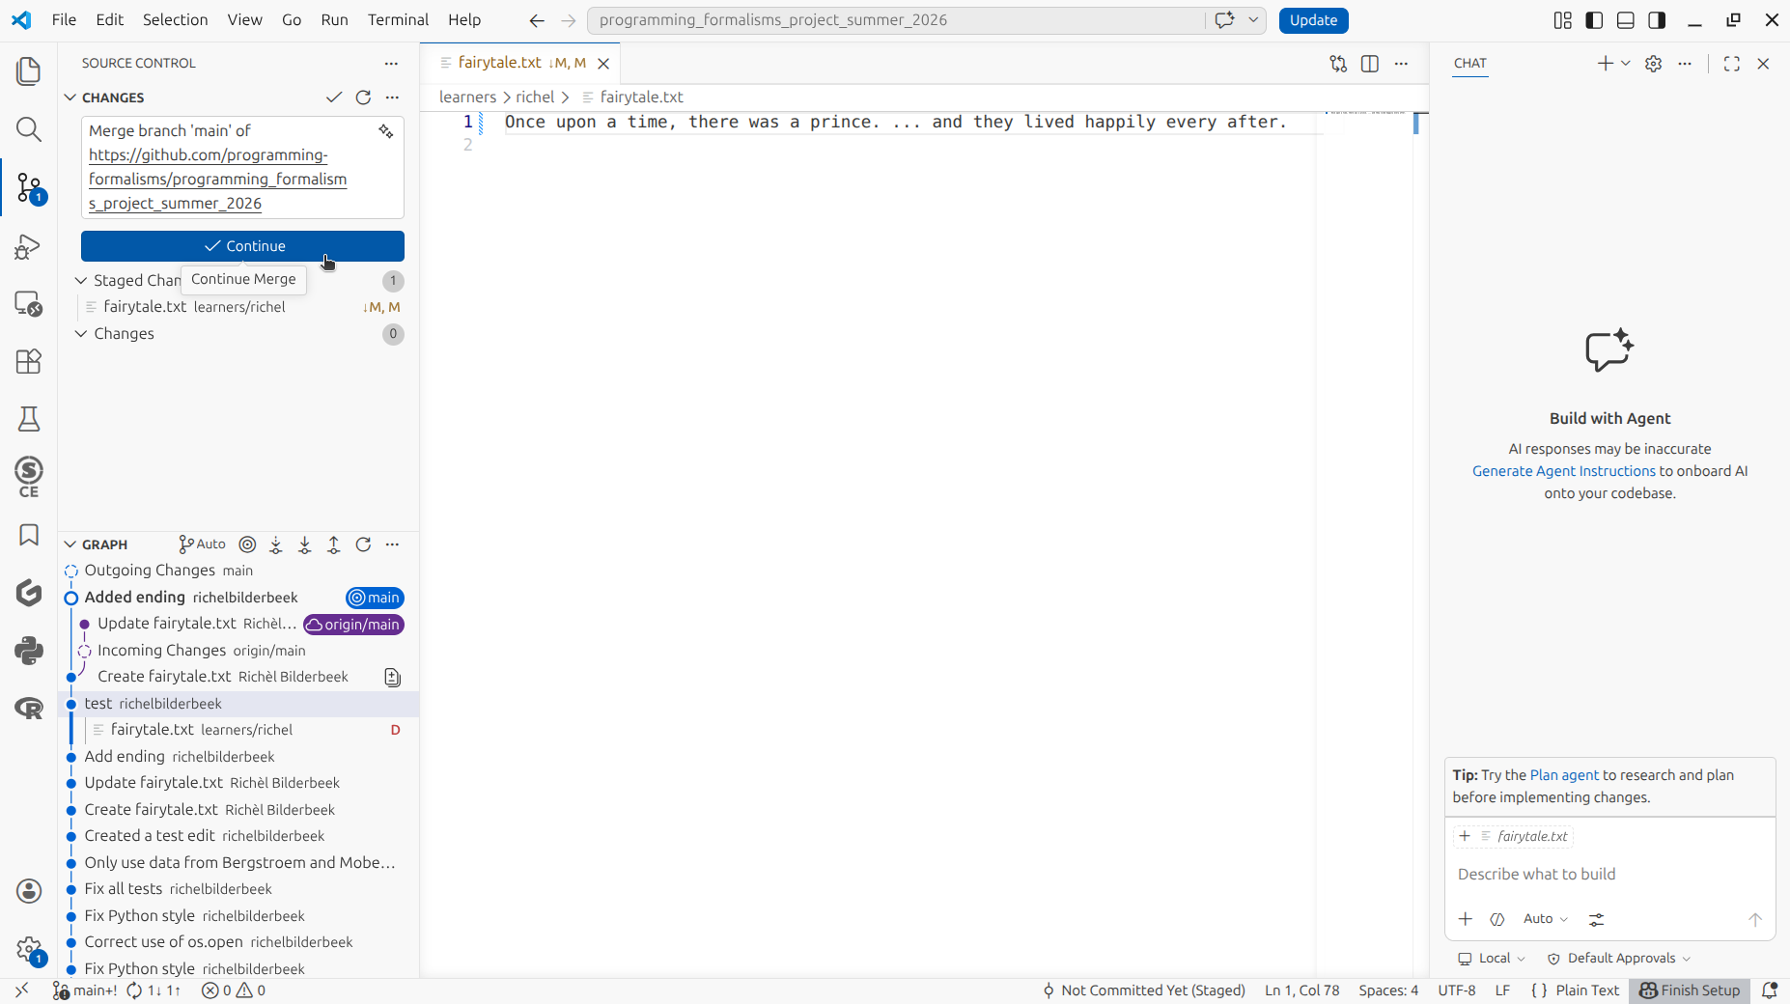Collapse the Staged Changes group
1790x1004 pixels.
pos(81,281)
